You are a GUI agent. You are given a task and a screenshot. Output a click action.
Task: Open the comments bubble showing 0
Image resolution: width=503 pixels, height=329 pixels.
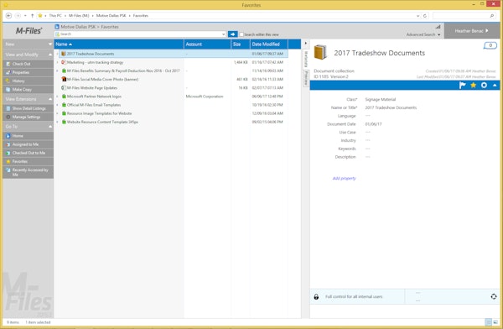tap(490, 45)
